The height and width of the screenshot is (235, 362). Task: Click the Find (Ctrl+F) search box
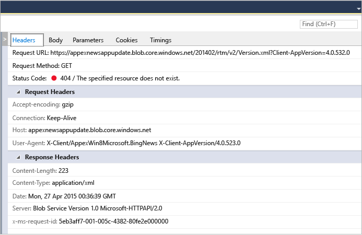click(x=329, y=24)
